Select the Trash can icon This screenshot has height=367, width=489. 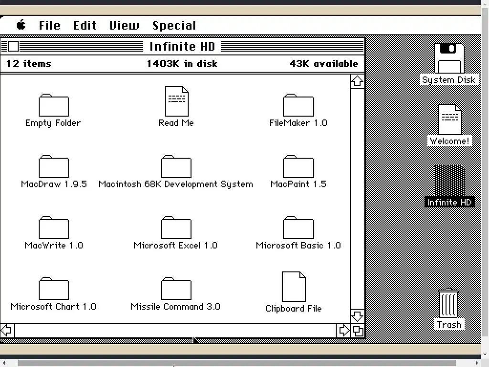click(448, 303)
